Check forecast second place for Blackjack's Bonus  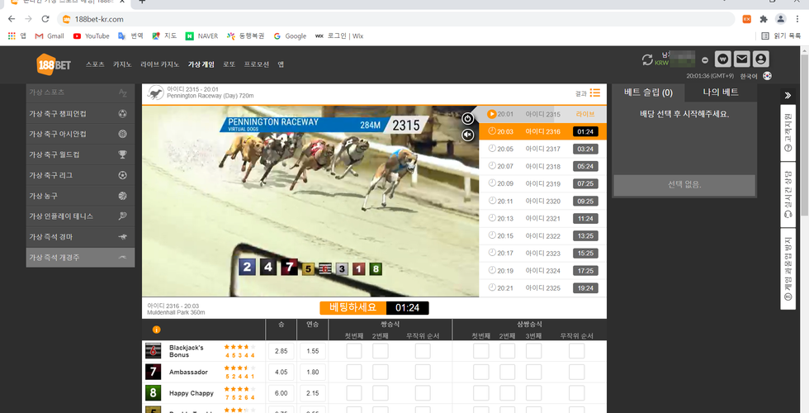[381, 351]
